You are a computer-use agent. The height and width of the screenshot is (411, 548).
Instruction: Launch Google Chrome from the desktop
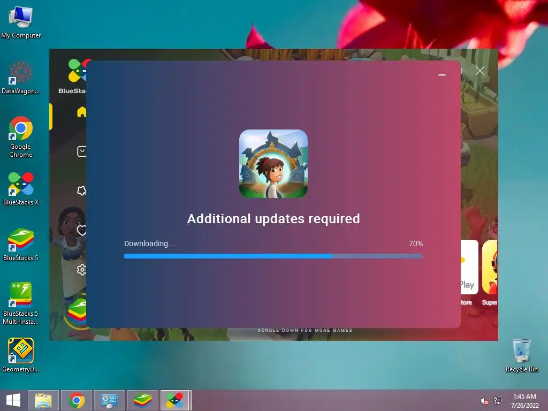point(21,136)
